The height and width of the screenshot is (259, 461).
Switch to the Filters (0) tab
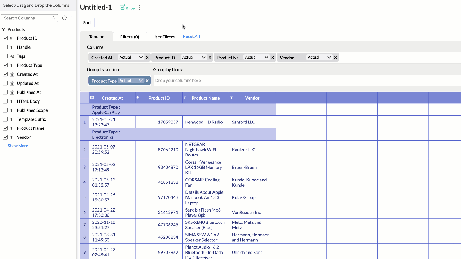pos(130,36)
